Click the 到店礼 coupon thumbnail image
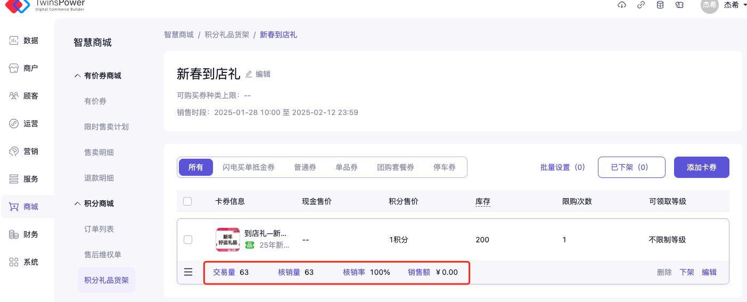This screenshot has width=747, height=302. pyautogui.click(x=227, y=240)
